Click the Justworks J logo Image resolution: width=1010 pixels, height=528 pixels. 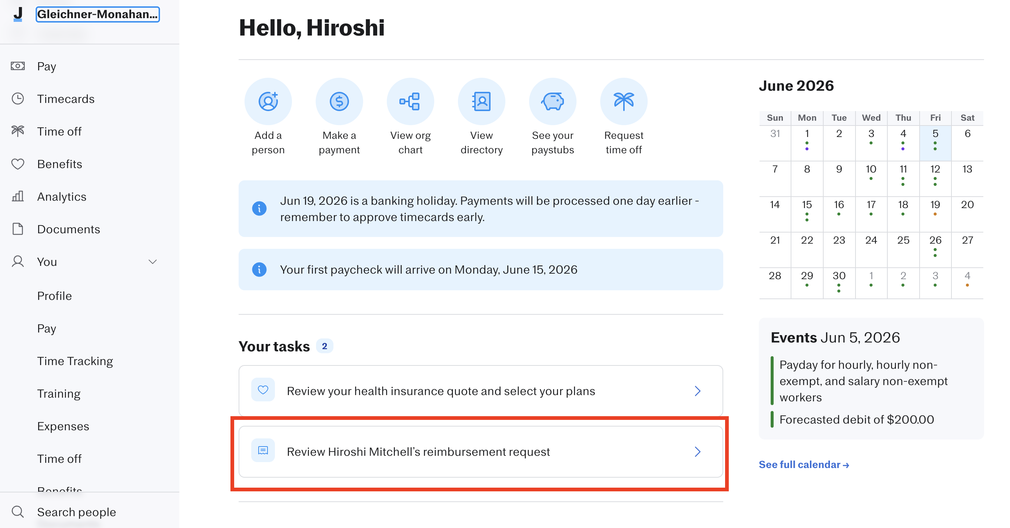point(18,14)
